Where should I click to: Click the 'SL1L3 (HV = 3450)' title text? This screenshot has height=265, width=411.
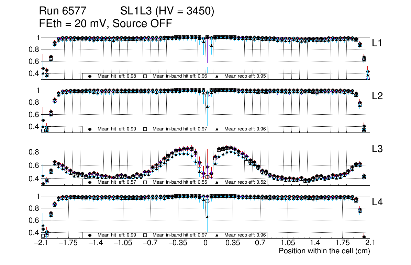167,11
